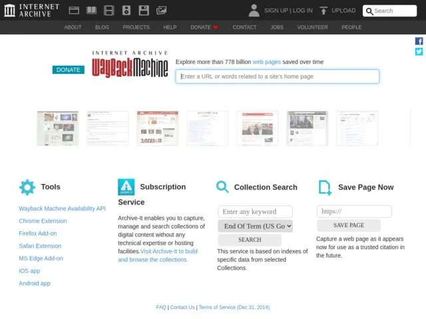
Task: Open the sixth archived site thumbnail
Action: 308,128
